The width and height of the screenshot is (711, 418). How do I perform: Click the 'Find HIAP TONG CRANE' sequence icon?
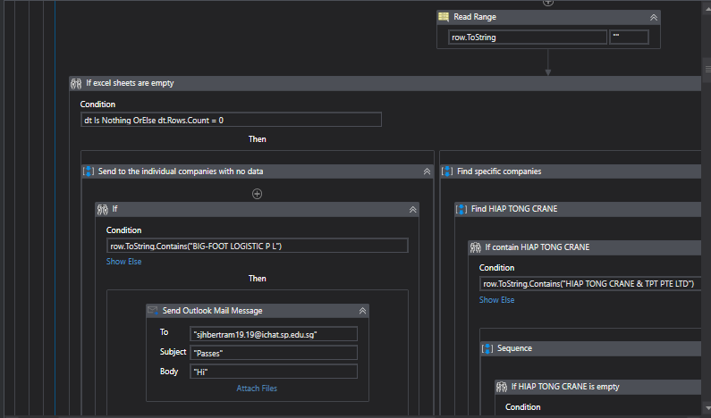[461, 209]
